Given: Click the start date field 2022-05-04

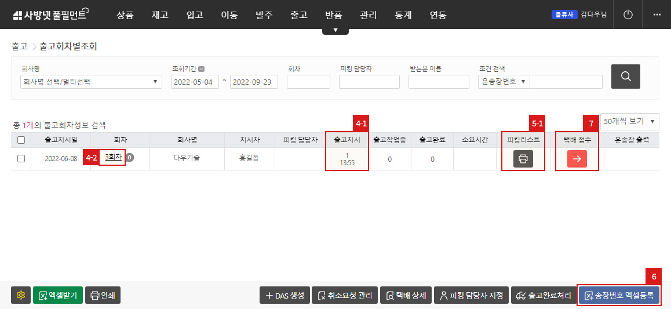Looking at the screenshot, I should [195, 82].
